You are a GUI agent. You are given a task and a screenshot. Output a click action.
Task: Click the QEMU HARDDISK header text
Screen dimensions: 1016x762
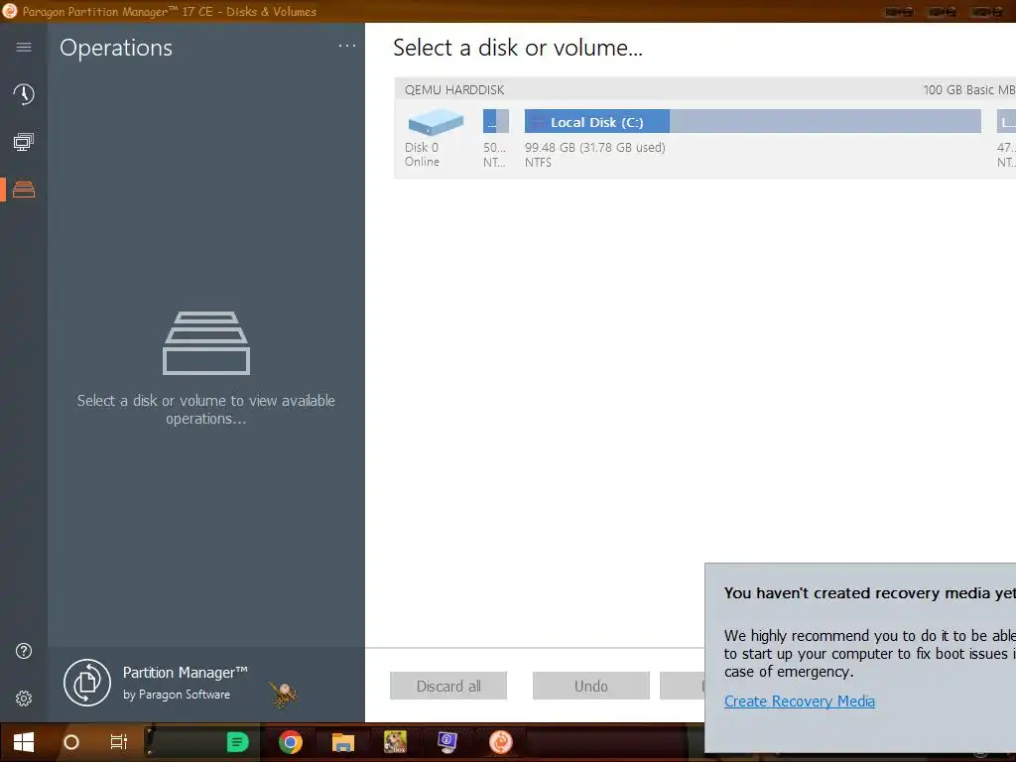(x=454, y=90)
